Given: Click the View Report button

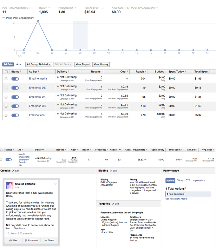Looking at the screenshot, I should [x=83, y=64].
